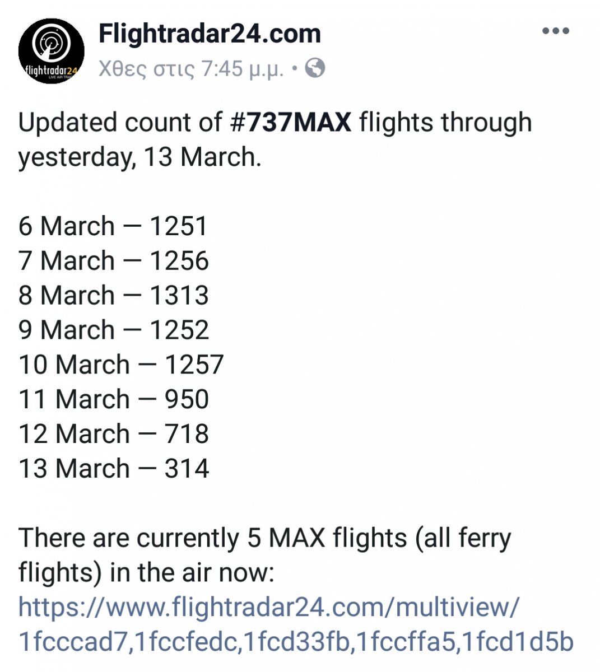600x672 pixels.
Task: Open the #737MAX hashtag
Action: [x=291, y=123]
